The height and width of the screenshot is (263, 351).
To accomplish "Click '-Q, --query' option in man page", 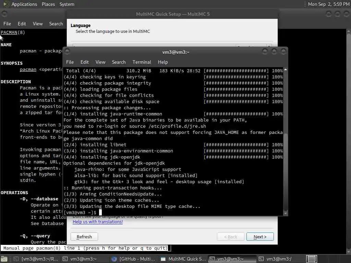I will 35,236.
